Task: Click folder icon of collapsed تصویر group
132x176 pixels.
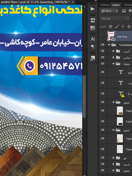Action: [x=118, y=170]
